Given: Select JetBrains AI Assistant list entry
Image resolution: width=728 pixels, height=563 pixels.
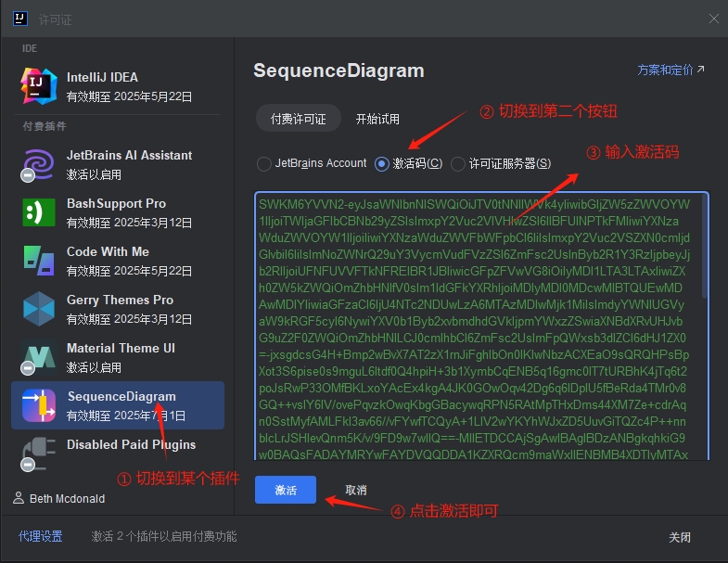Looking at the screenshot, I should point(118,164).
